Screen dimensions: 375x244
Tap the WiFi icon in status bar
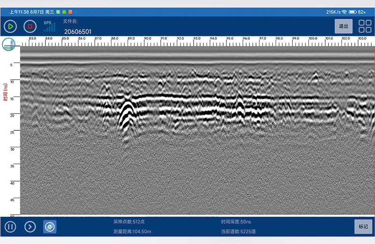344,12
